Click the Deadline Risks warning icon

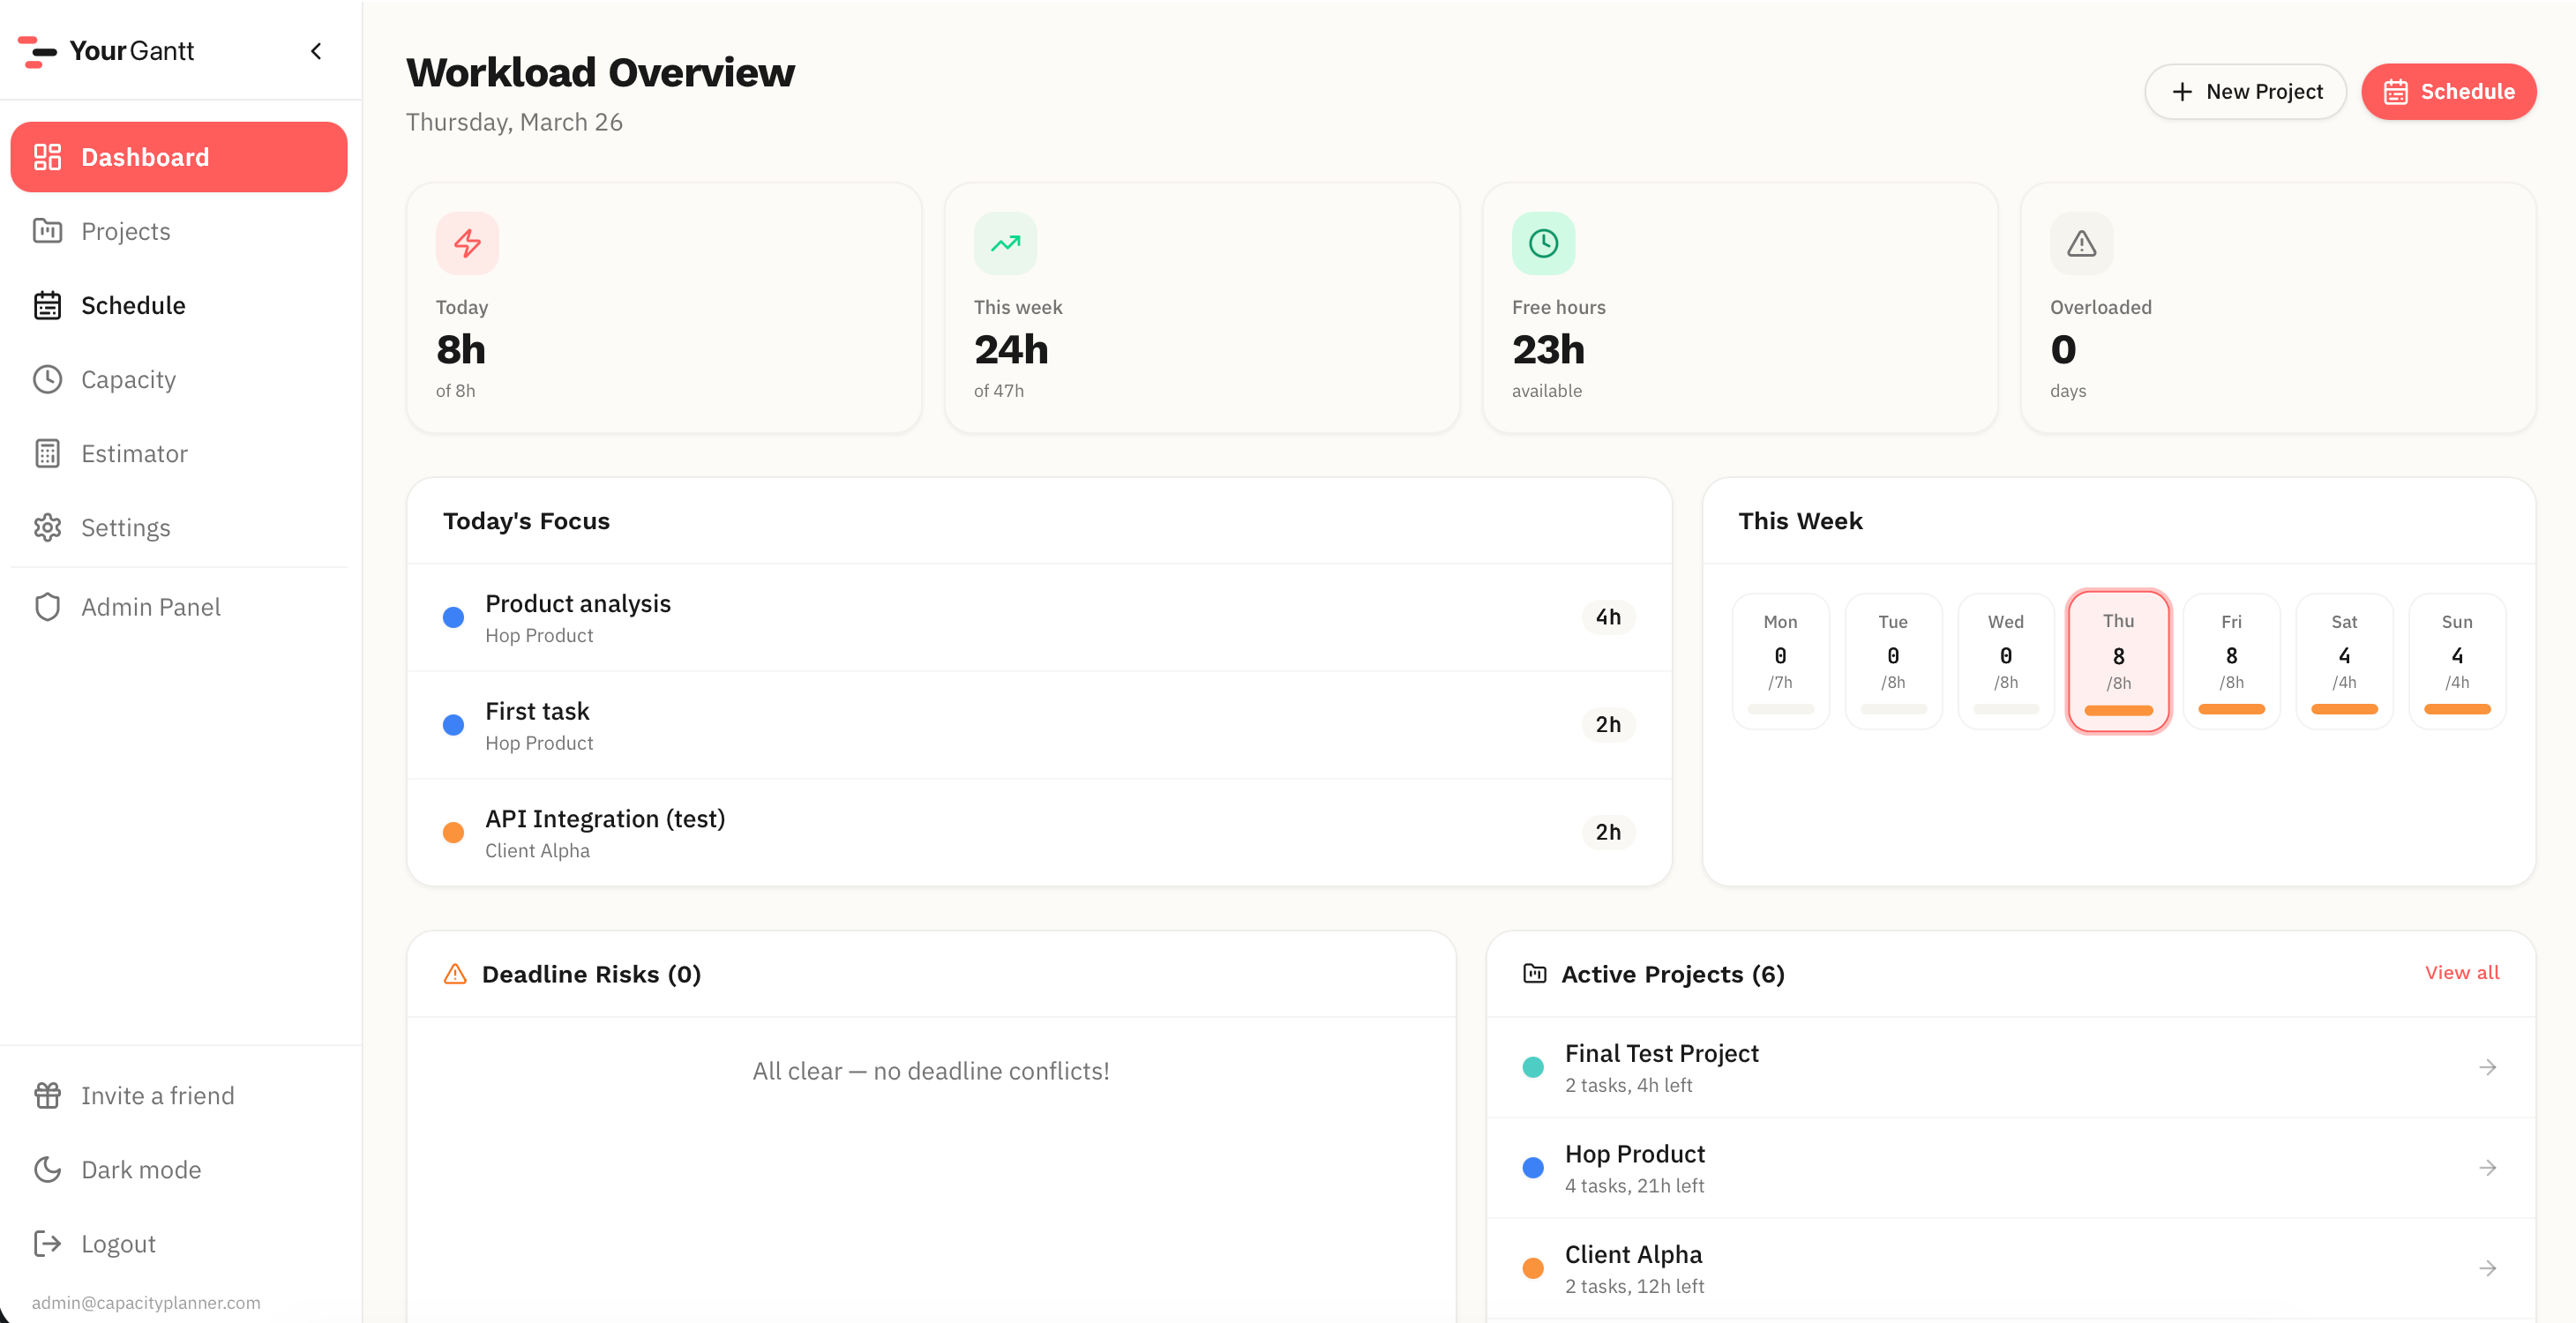455,974
